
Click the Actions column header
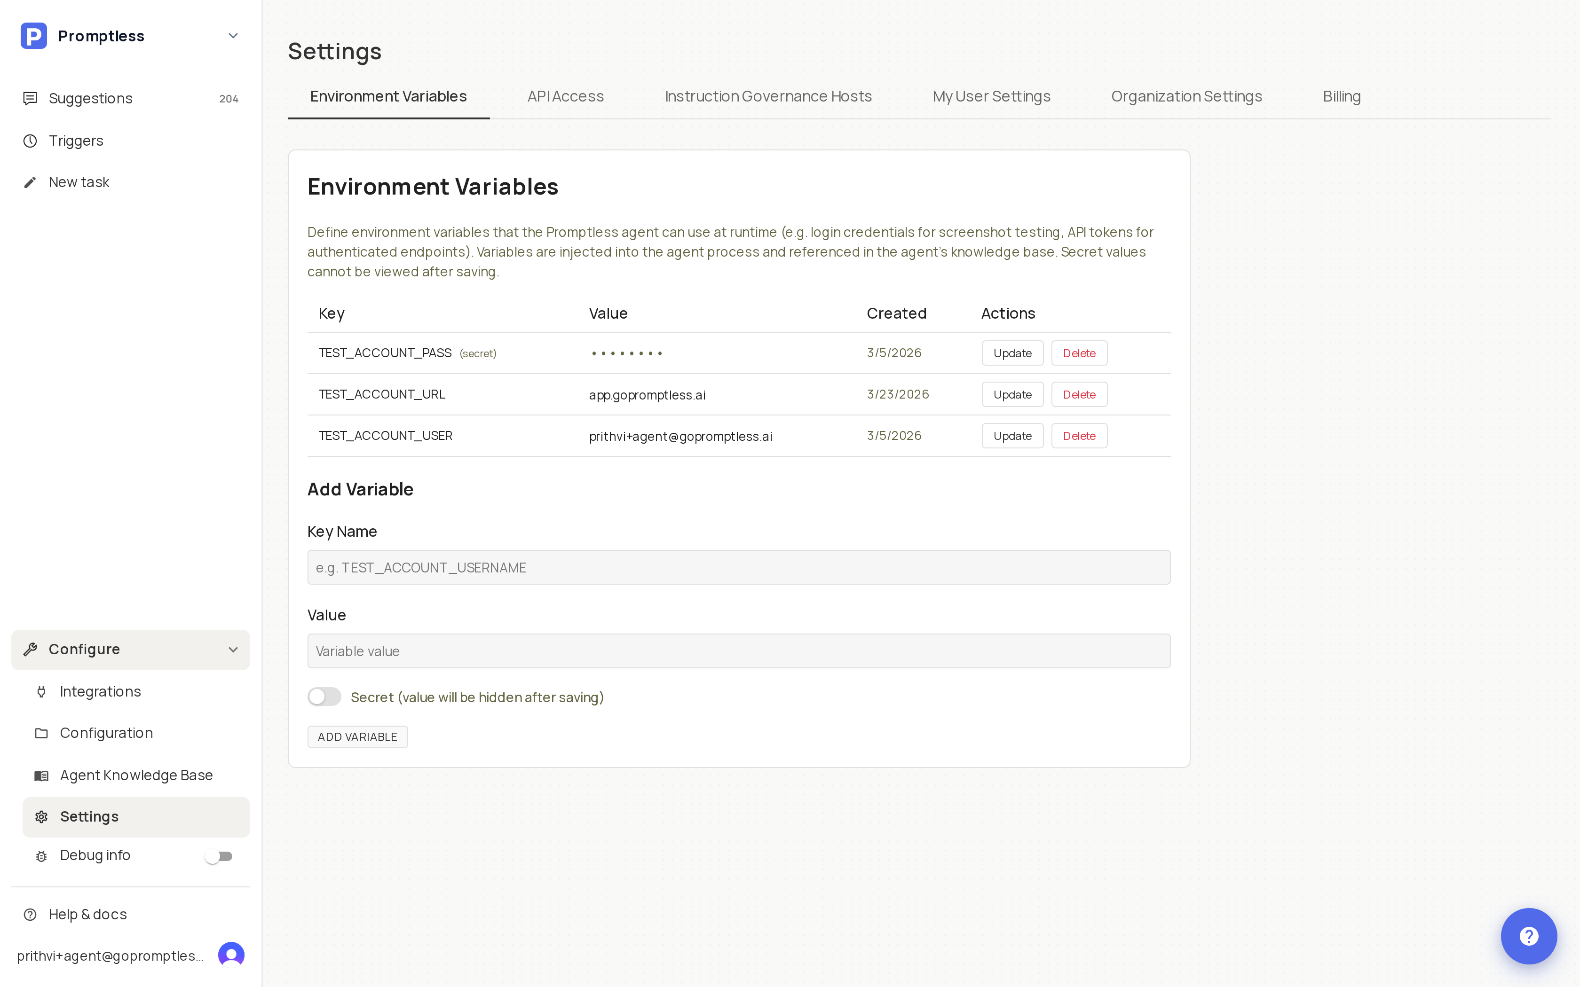coord(1008,313)
